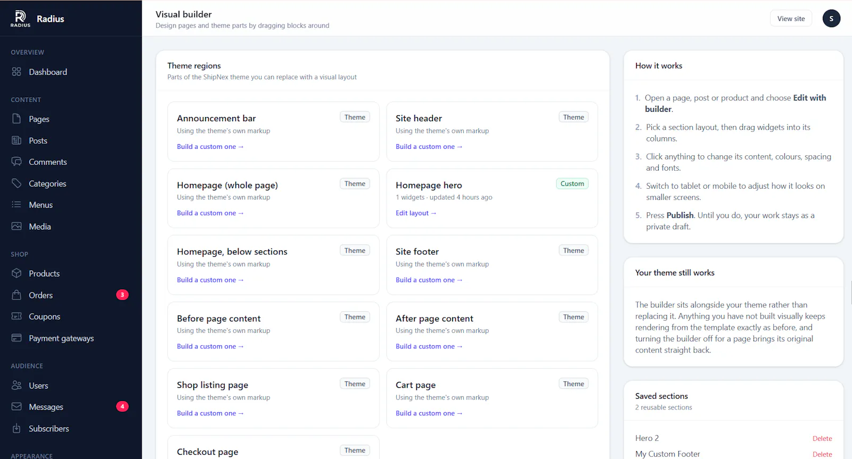Click the Orders shopping bag icon
852x459 pixels.
(17, 295)
